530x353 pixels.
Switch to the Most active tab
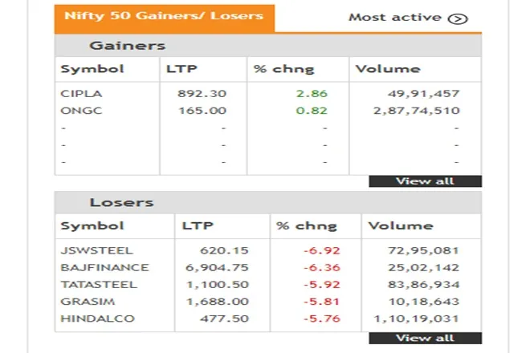coord(408,18)
